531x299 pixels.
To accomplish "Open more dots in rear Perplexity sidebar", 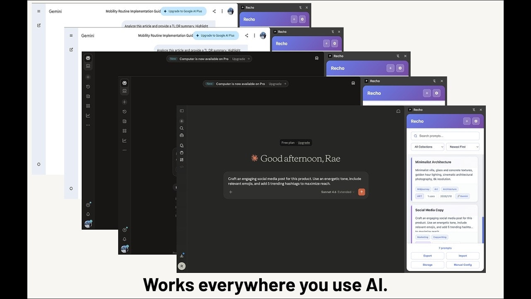I will coord(88,125).
